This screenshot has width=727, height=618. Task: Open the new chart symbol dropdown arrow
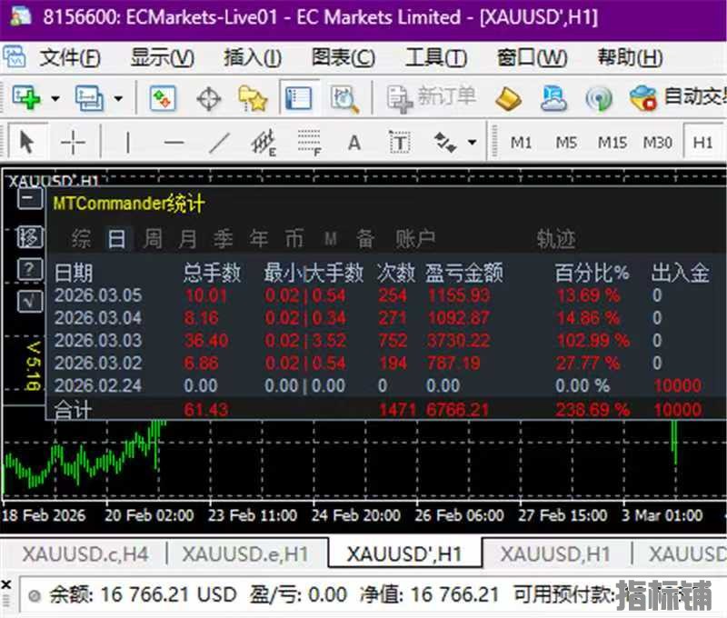[53, 97]
